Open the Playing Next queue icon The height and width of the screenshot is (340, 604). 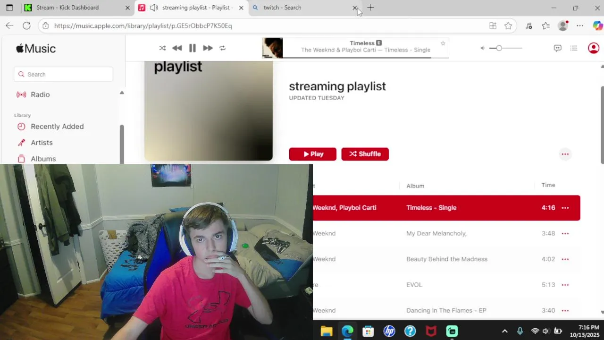[x=574, y=48]
